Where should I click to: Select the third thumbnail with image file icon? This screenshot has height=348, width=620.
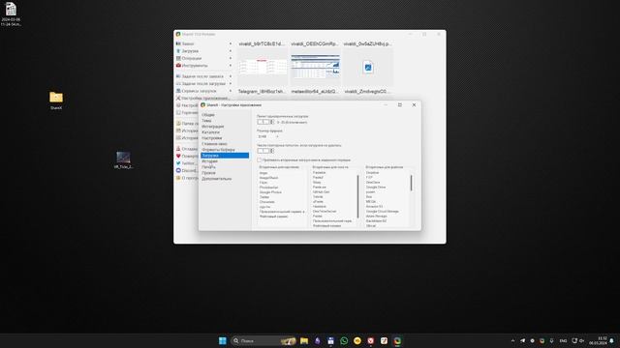tap(368, 67)
